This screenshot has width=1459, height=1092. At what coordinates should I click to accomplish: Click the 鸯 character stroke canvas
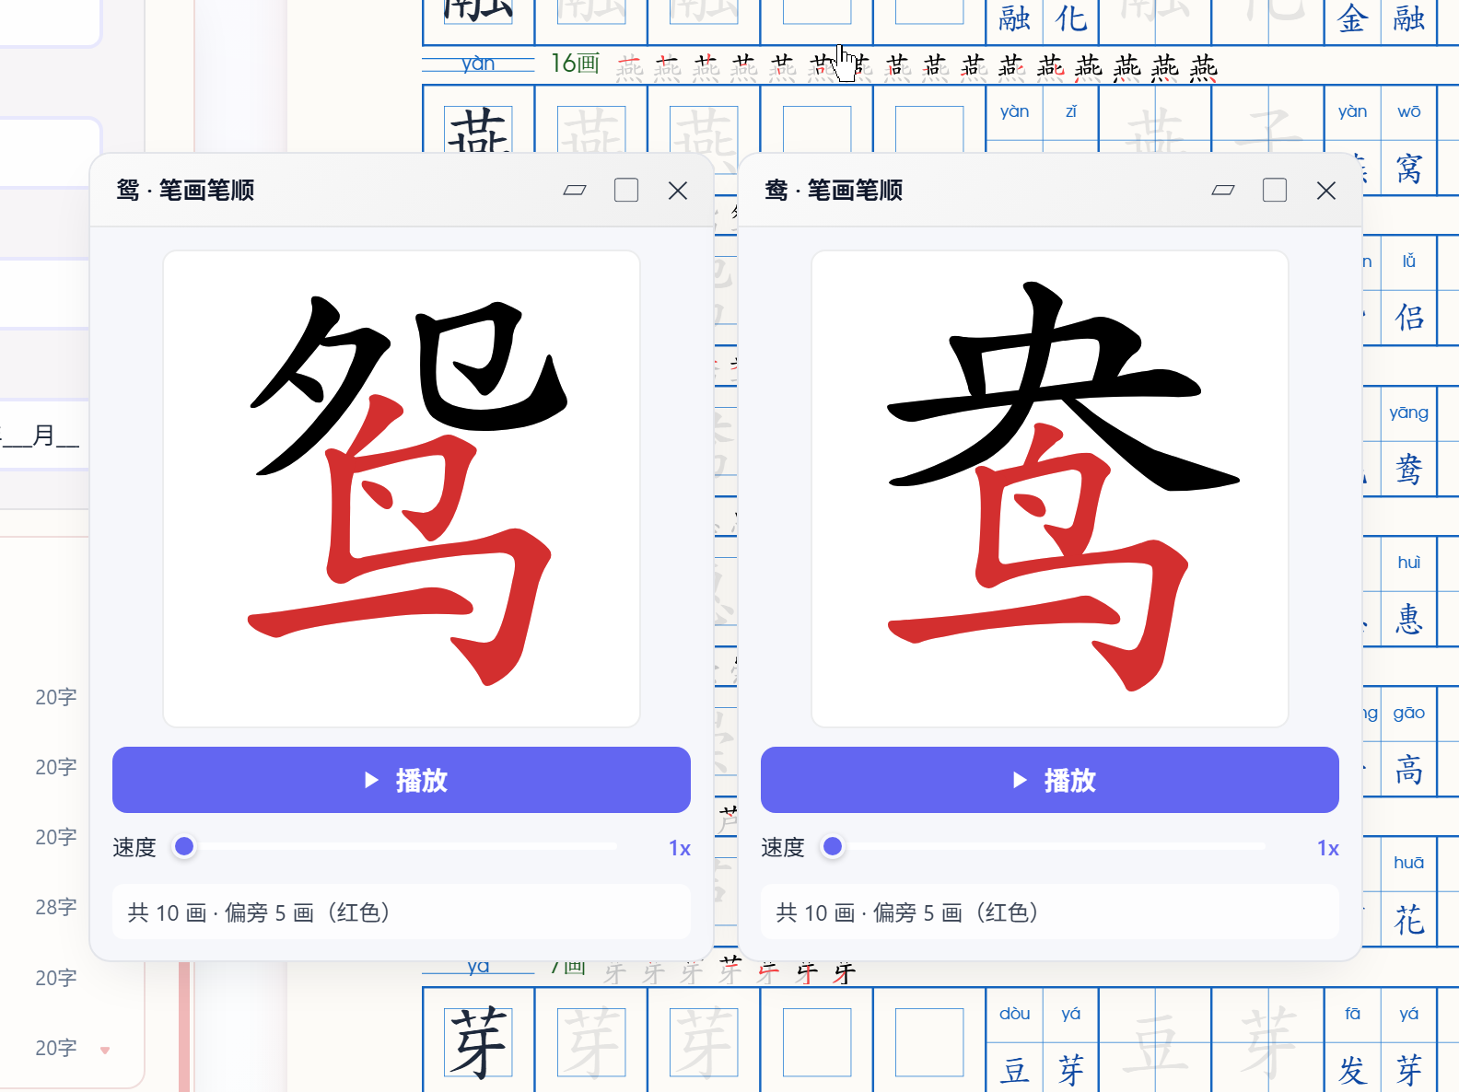pyautogui.click(x=1050, y=489)
